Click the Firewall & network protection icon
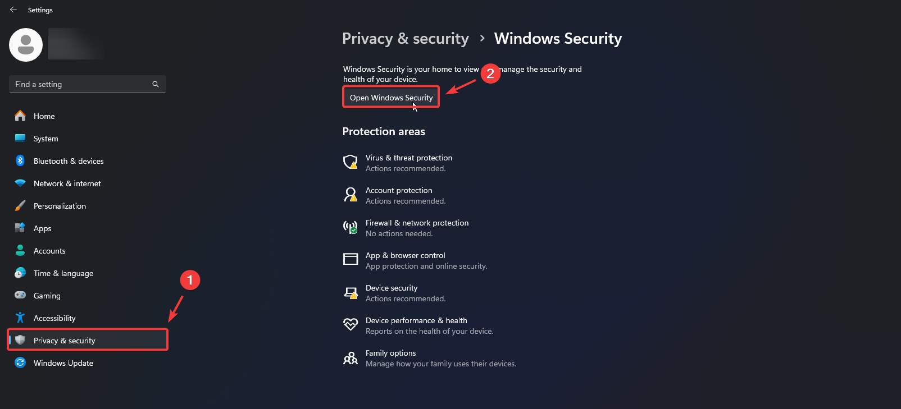 click(x=351, y=227)
